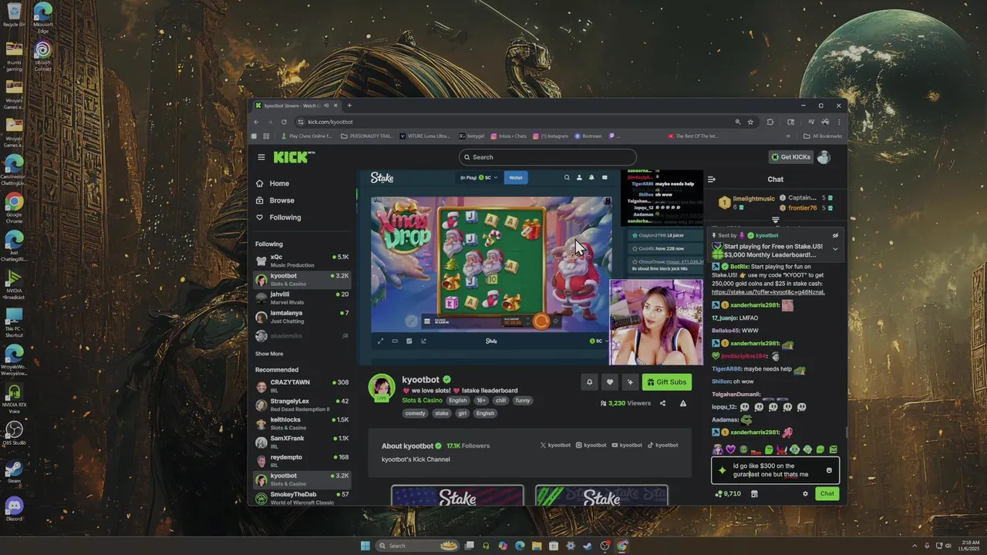Screen dimensions: 987x555
Task: Focus the Kick Search box
Action: (x=547, y=157)
